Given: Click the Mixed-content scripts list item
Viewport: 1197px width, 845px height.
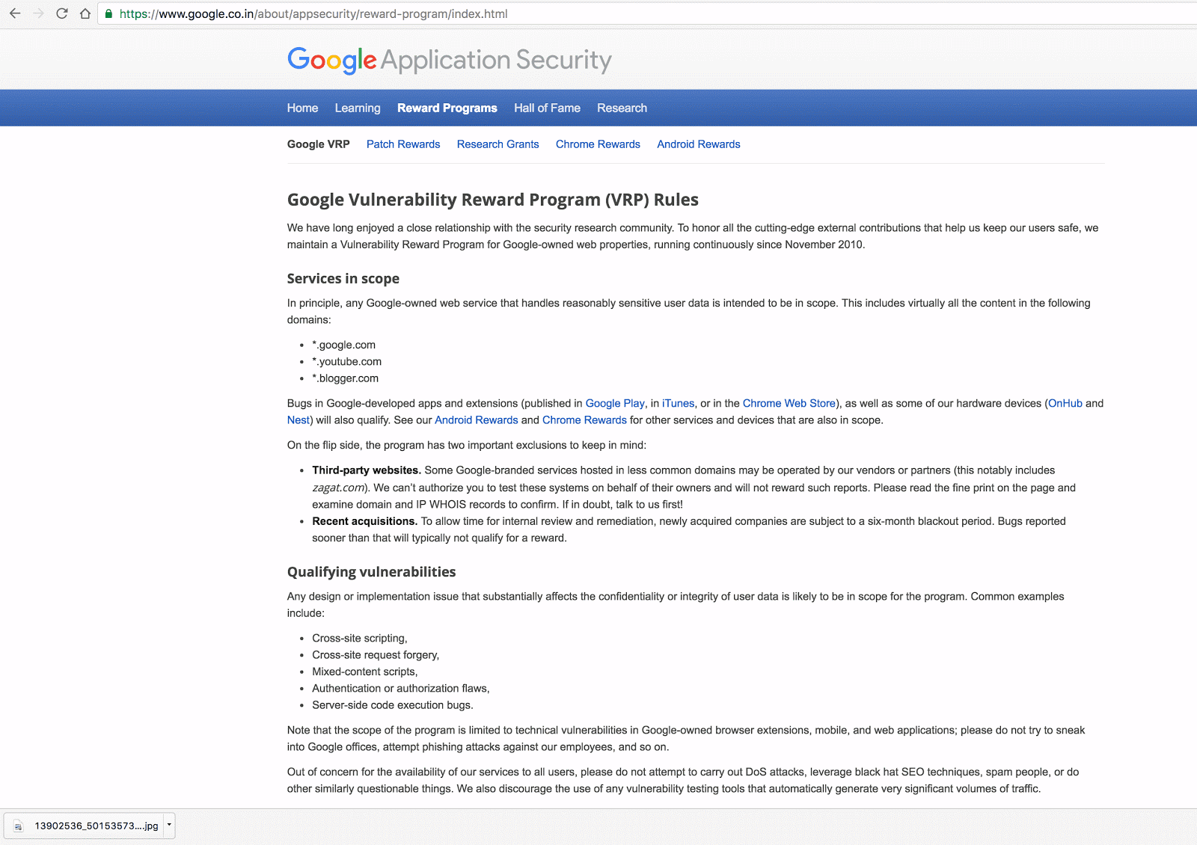Looking at the screenshot, I should click(365, 672).
